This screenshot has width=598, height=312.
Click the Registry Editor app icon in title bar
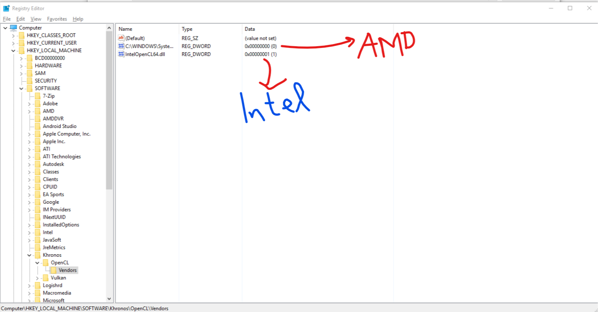pyautogui.click(x=6, y=8)
